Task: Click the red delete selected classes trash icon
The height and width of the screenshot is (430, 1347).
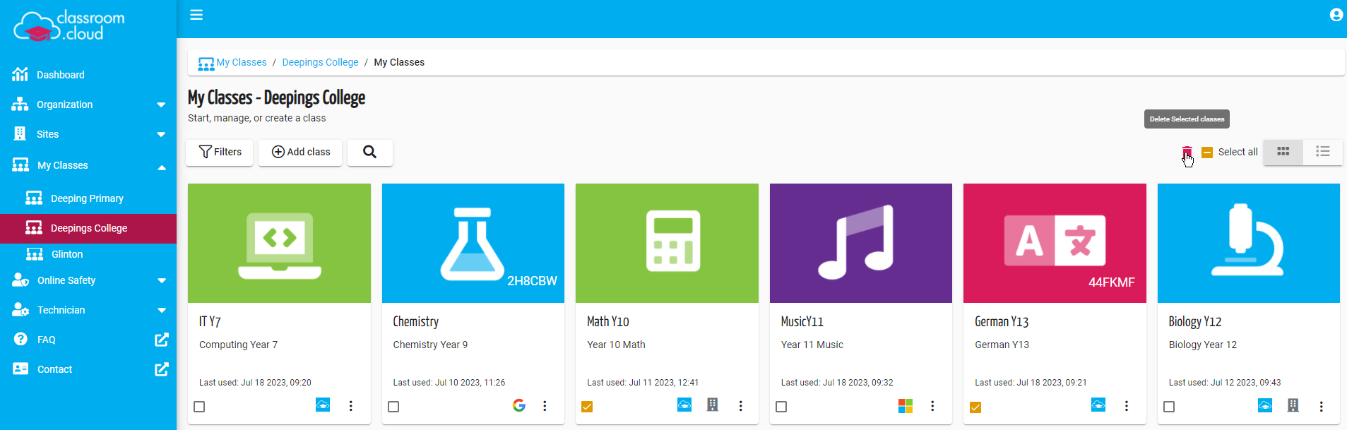Action: (1187, 152)
